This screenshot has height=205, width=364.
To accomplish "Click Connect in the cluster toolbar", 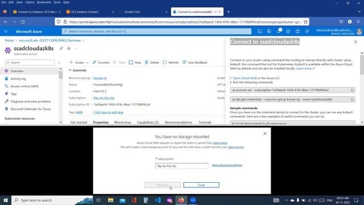I will pos(101,62).
